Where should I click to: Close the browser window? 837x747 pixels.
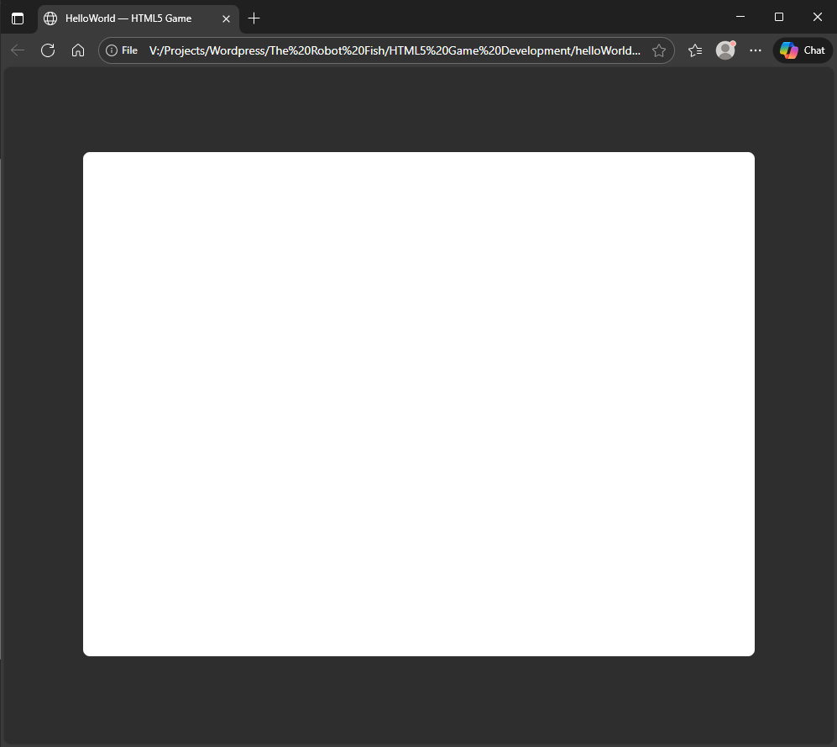pyautogui.click(x=817, y=17)
